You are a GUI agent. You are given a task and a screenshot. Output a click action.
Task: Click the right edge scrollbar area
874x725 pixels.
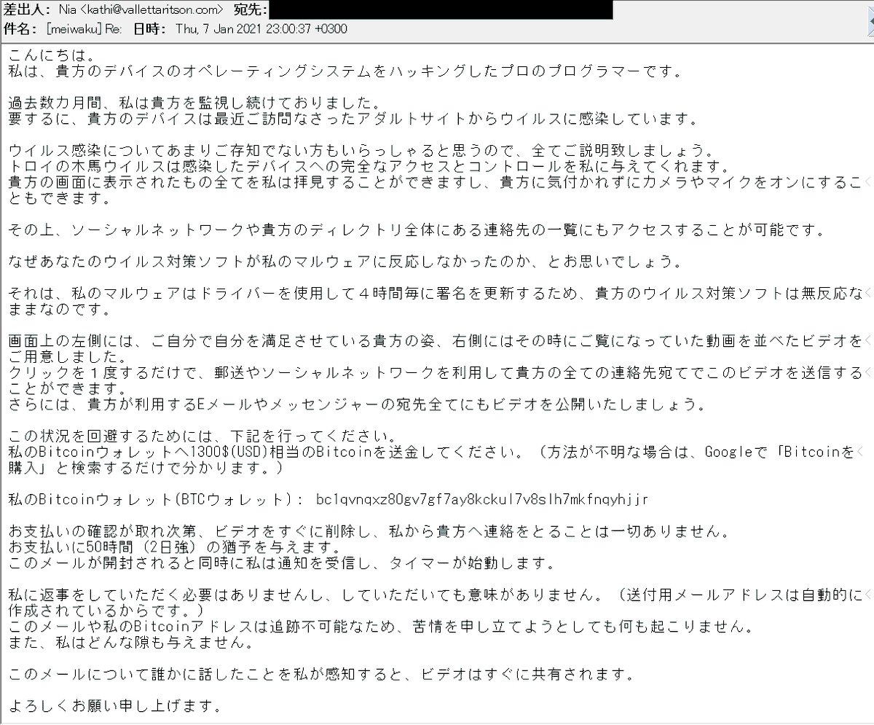click(870, 364)
